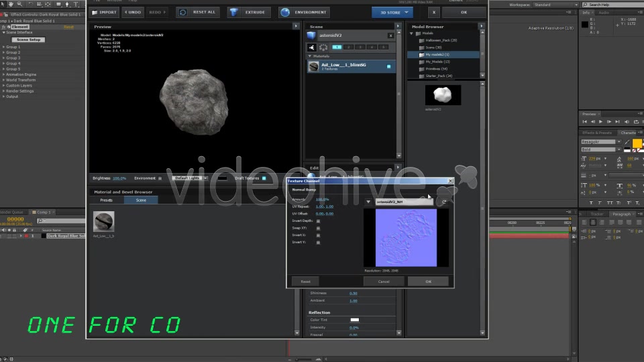Toggle the Swap XY checkbox
The image size is (644, 362).
pyautogui.click(x=318, y=228)
